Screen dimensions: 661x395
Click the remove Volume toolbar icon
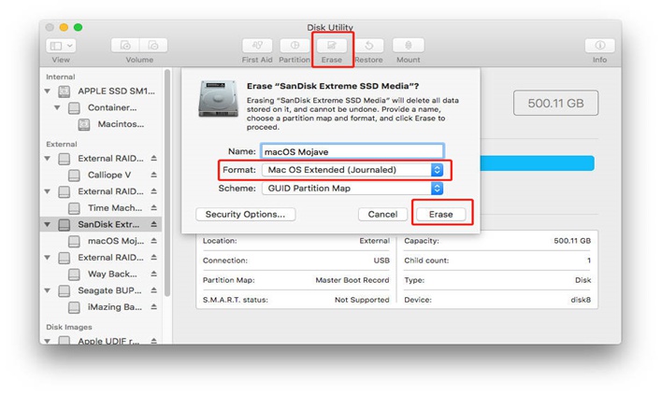pos(153,46)
